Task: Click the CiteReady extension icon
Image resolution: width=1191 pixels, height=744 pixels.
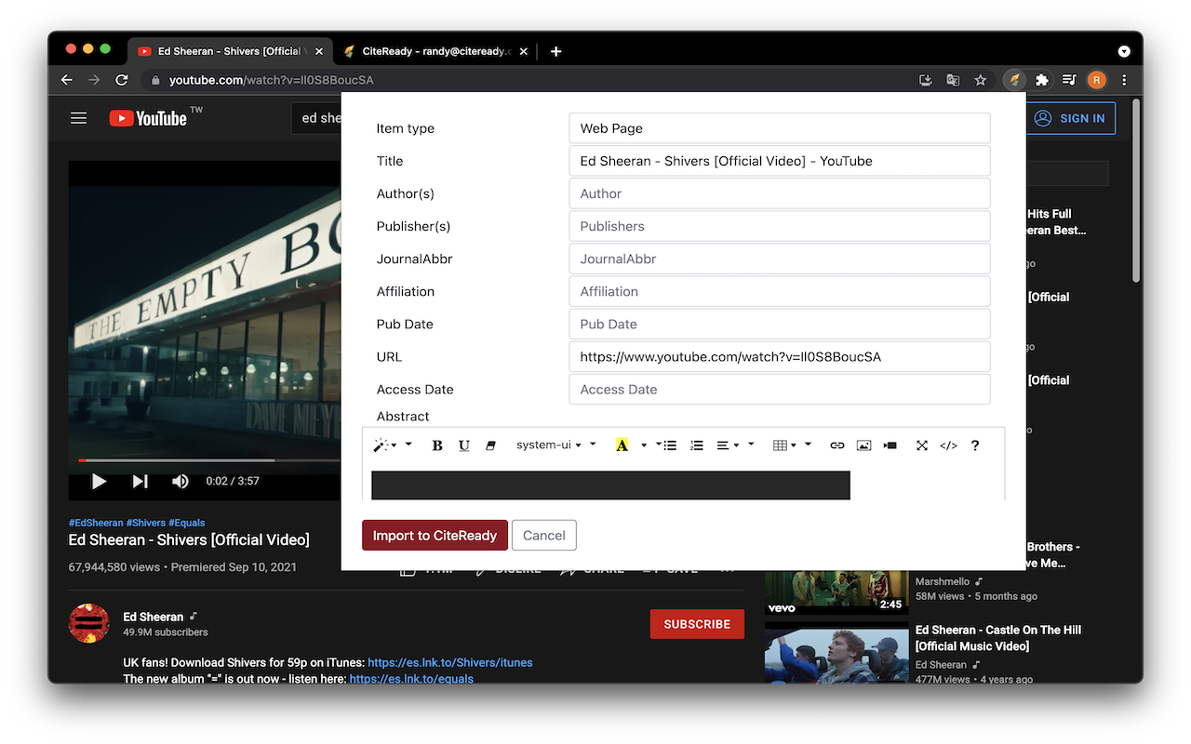Action: 1014,80
